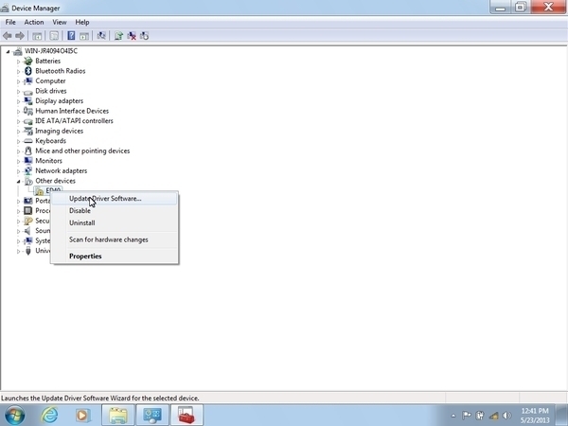
Task: Expand the Disk drives node
Action: 18,91
